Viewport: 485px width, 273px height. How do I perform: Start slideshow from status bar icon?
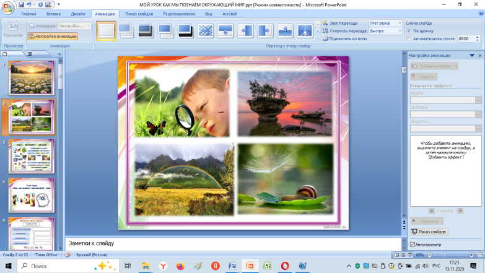(x=411, y=255)
